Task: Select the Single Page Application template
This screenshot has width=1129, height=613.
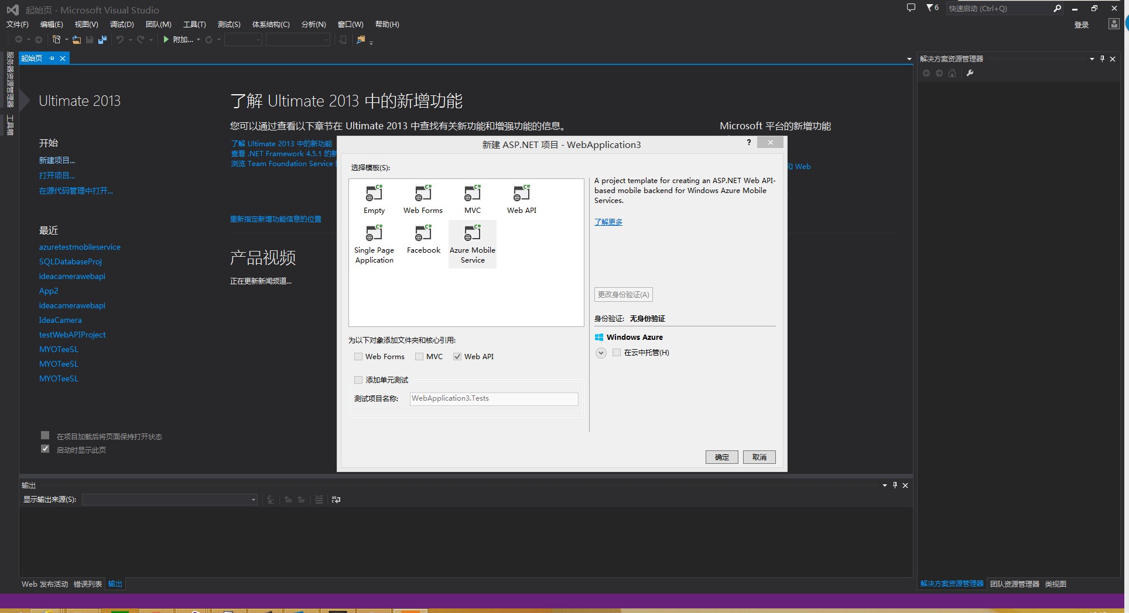Action: [374, 244]
